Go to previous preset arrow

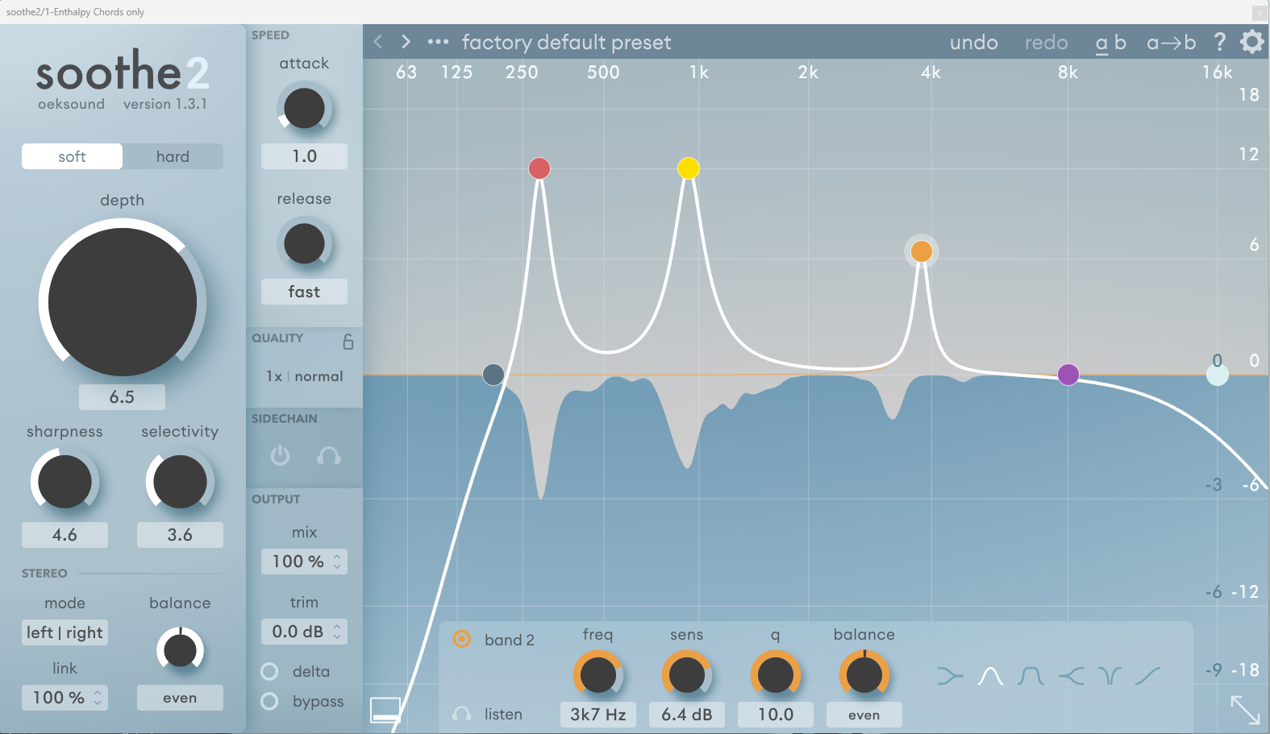377,42
